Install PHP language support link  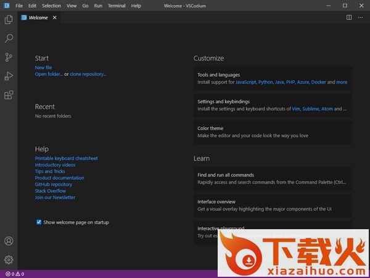tap(290, 82)
